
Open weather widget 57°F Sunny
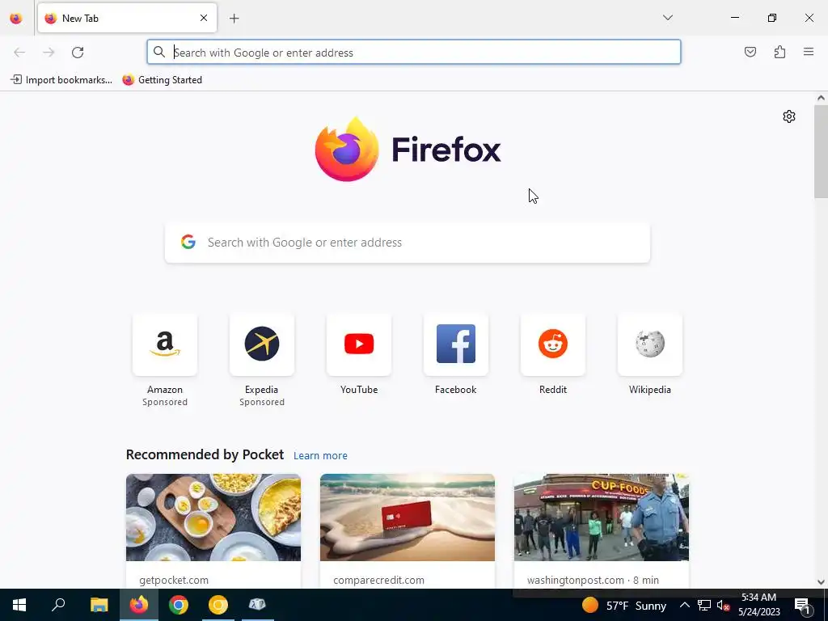tap(623, 605)
